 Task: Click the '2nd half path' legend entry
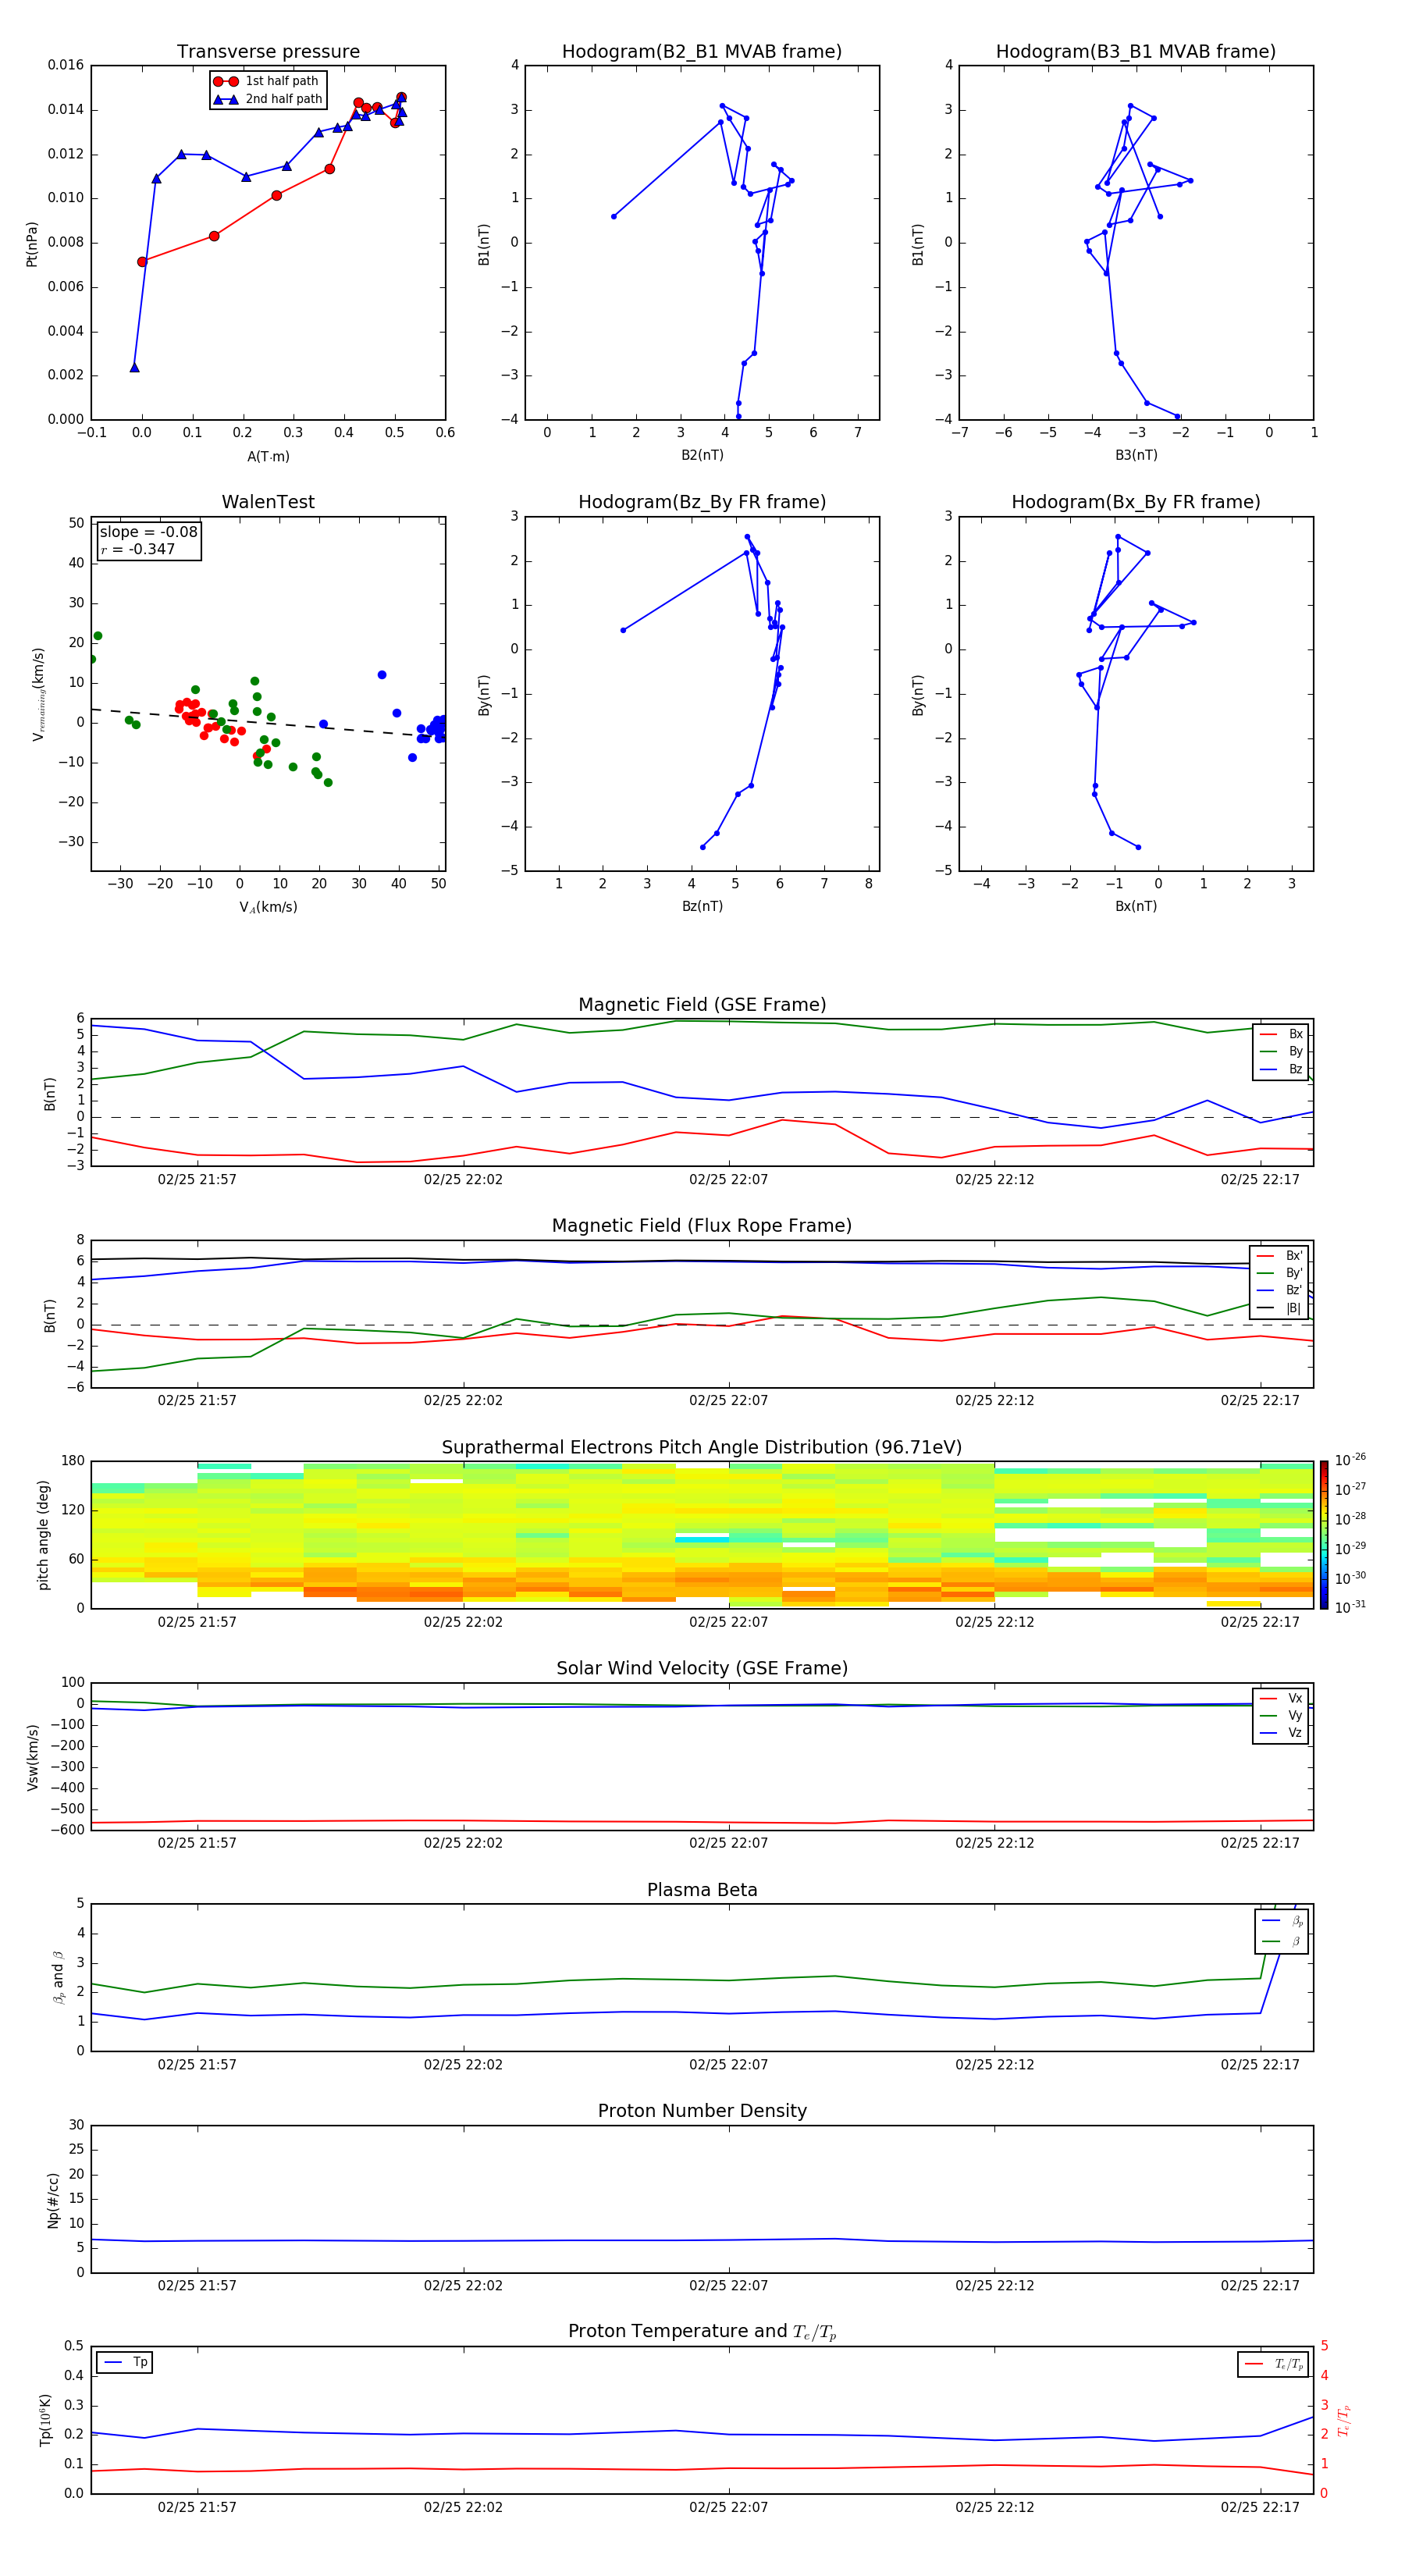click(268, 99)
